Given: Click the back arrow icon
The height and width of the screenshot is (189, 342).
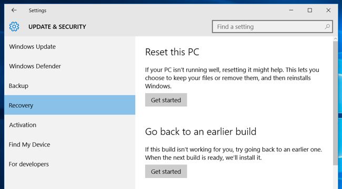Looking at the screenshot, I should (x=14, y=10).
